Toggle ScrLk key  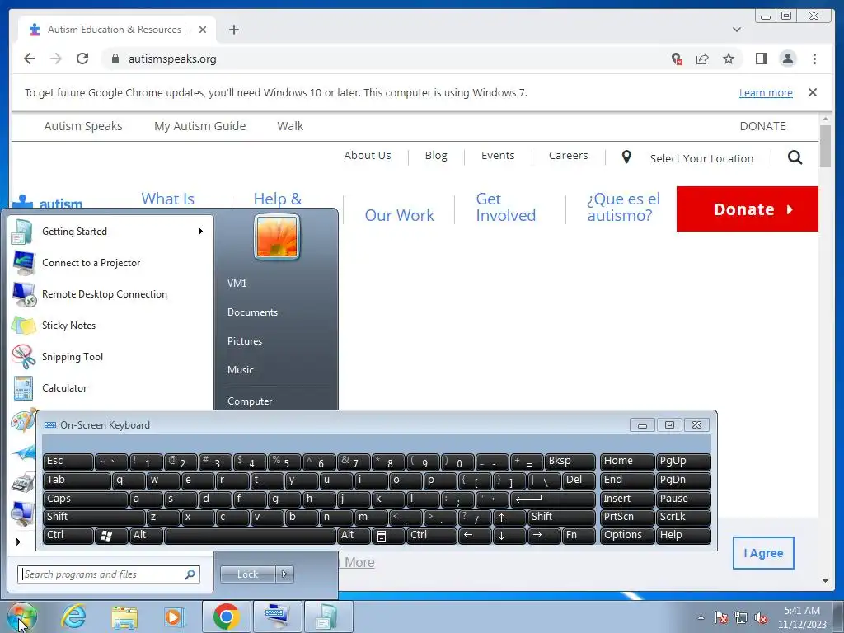pyautogui.click(x=683, y=518)
